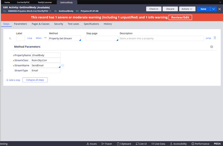Expand the Save button options arrow
This screenshot has height=146, width=223.
coord(213,9)
